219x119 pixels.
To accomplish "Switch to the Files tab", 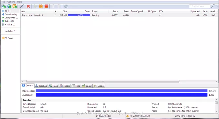I will tap(76, 86).
